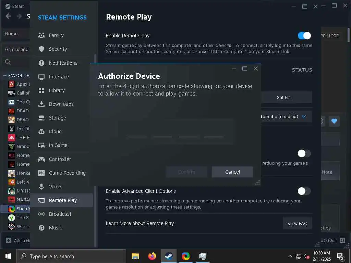
Task: Click the Steam menu at top left
Action: [x=15, y=6]
